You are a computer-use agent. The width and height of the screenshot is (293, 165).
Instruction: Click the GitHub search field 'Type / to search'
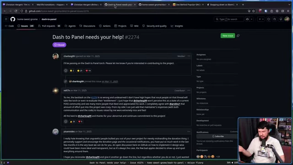coord(229,19)
